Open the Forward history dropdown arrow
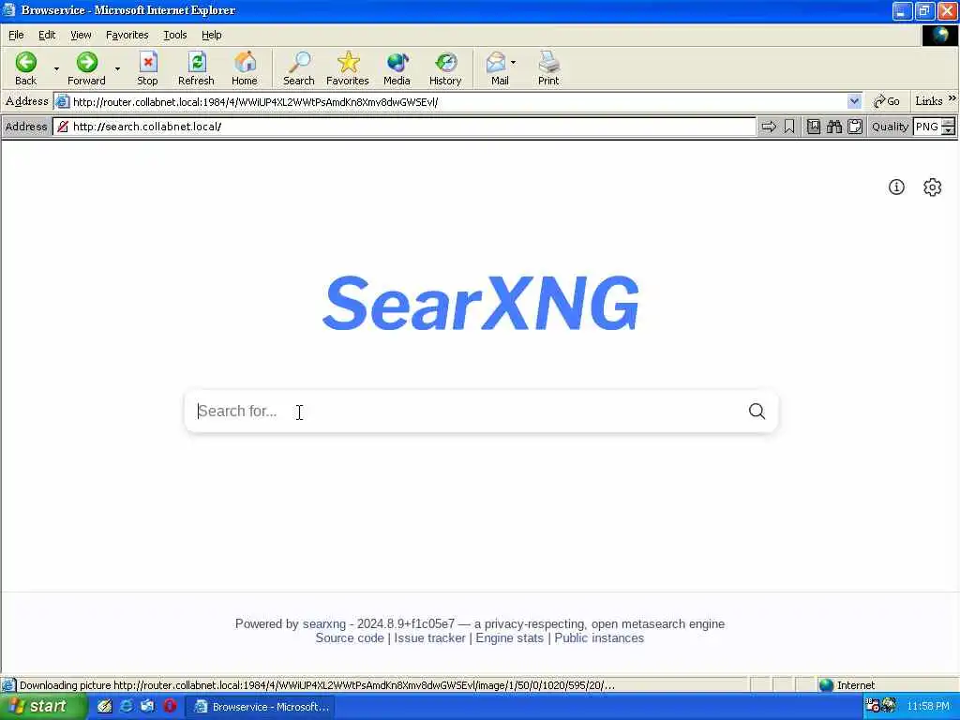The image size is (960, 720). [117, 68]
